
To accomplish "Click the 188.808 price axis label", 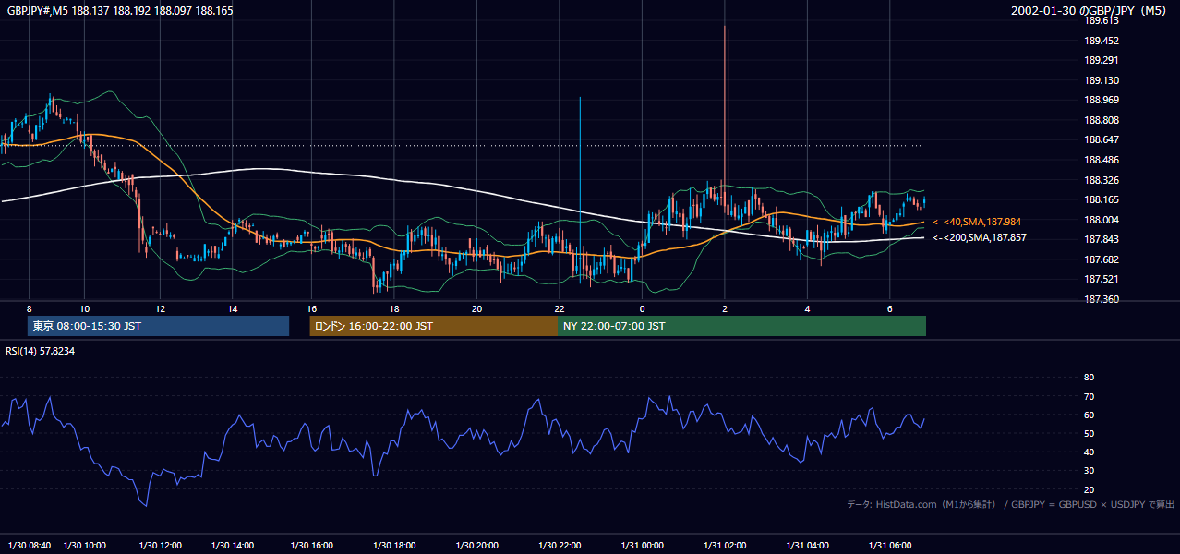I will [1102, 120].
